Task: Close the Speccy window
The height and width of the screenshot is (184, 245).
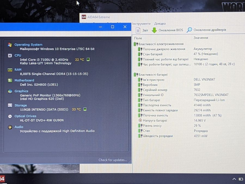Action: (125, 27)
